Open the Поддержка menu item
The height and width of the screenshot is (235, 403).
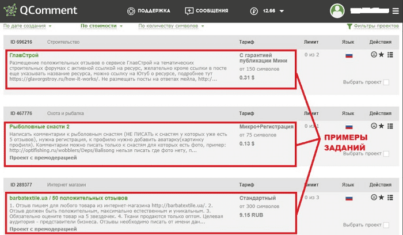154,11
